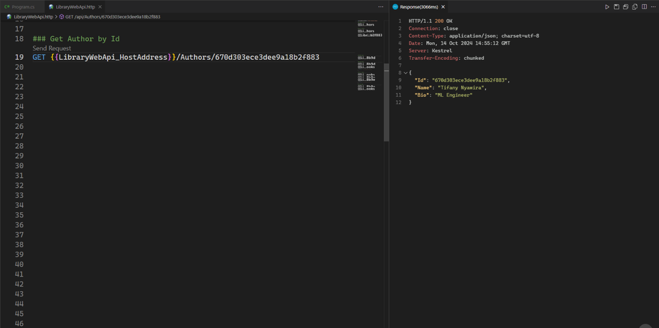659x328 pixels.
Task: Open LibraryWebApi.http breadcrumb dropdown
Action: coord(33,16)
